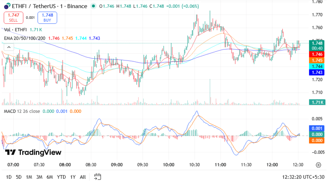The width and height of the screenshot is (331, 182).
Task: Click the blue 1.743 price axis label
Action: pyautogui.click(x=317, y=72)
